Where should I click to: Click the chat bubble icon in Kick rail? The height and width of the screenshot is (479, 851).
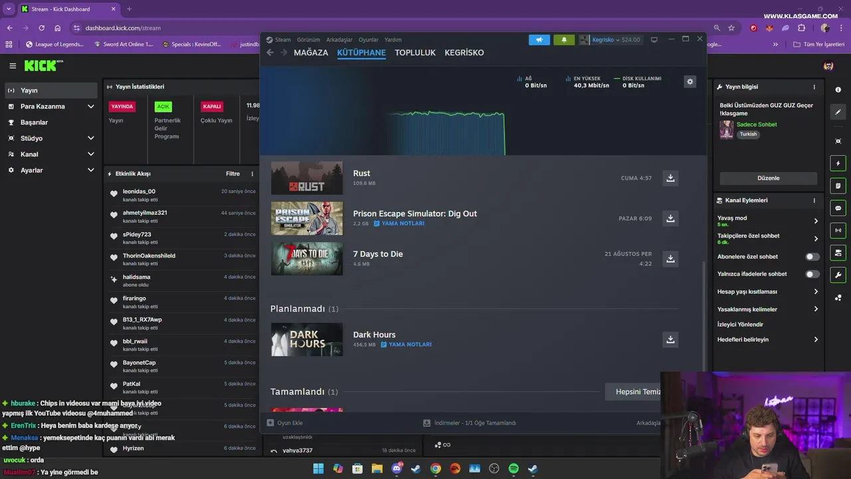pyautogui.click(x=838, y=208)
